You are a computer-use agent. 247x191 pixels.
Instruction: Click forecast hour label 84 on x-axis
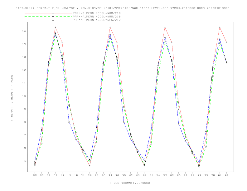[227, 175]
